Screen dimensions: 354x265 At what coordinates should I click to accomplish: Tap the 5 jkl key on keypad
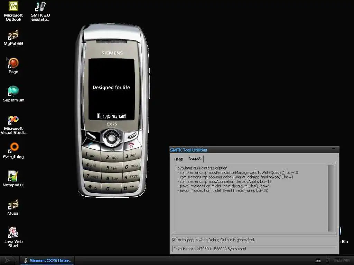(x=112, y=168)
